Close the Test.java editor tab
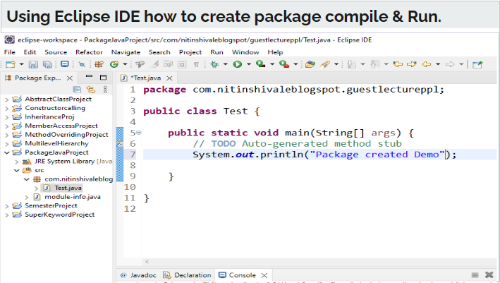The height and width of the screenshot is (283, 500). (x=170, y=78)
